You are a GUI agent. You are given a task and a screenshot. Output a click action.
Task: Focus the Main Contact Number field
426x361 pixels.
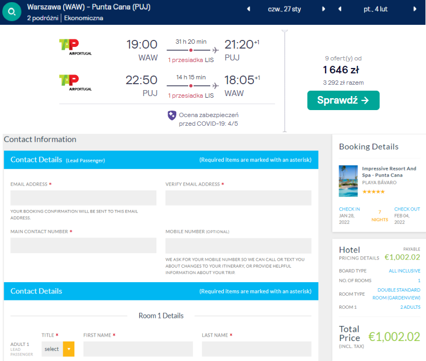[x=83, y=246]
